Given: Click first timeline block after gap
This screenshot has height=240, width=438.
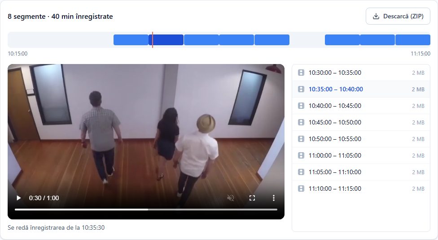Looking at the screenshot, I should [x=342, y=40].
